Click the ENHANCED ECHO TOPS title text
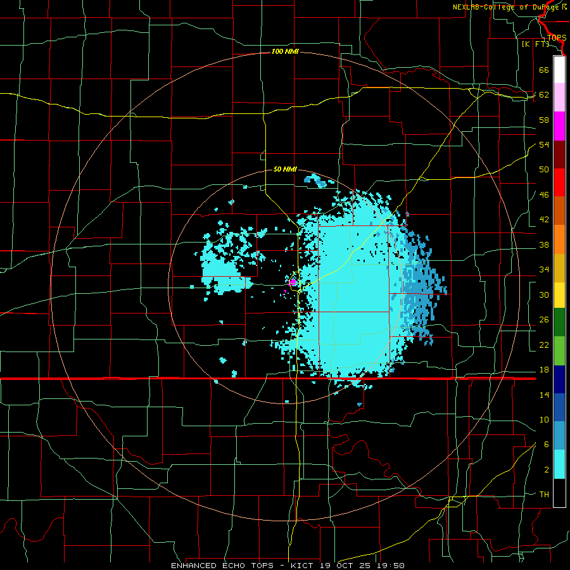 click(x=222, y=566)
